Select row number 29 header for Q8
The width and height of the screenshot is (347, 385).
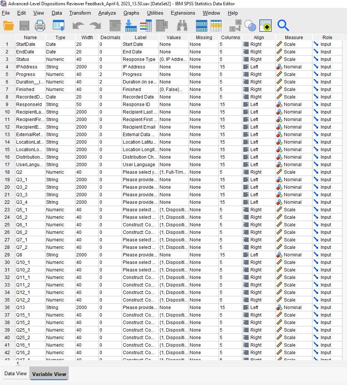[8, 255]
